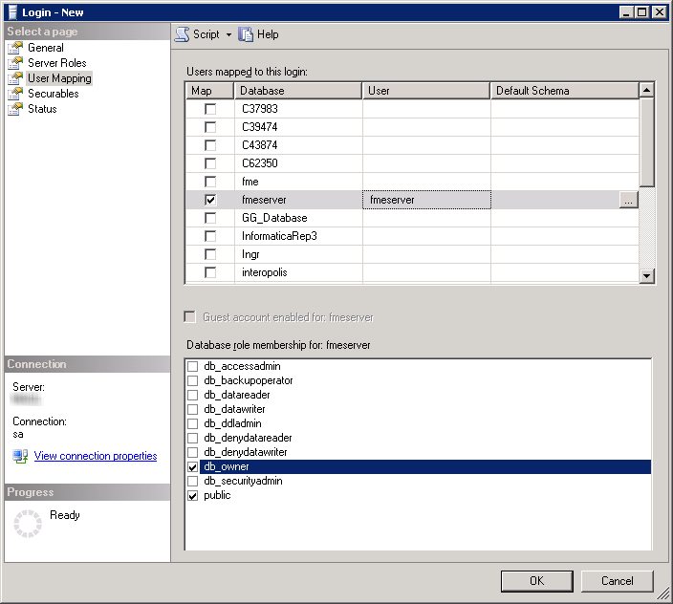Open the Script dropdown arrow
673x604 pixels.
(229, 35)
